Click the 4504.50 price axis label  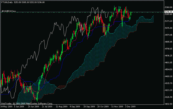coord(169,69)
